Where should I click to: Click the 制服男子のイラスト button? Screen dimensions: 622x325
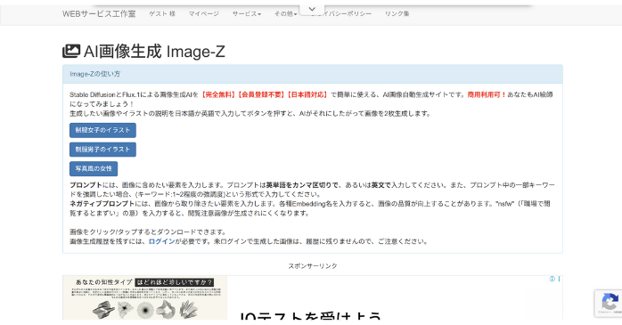point(102,150)
